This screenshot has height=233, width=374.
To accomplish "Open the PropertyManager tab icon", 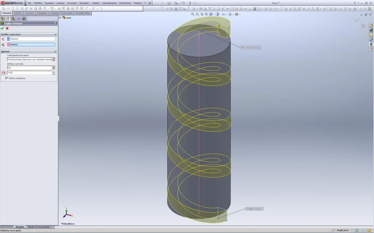I will [x=8, y=19].
